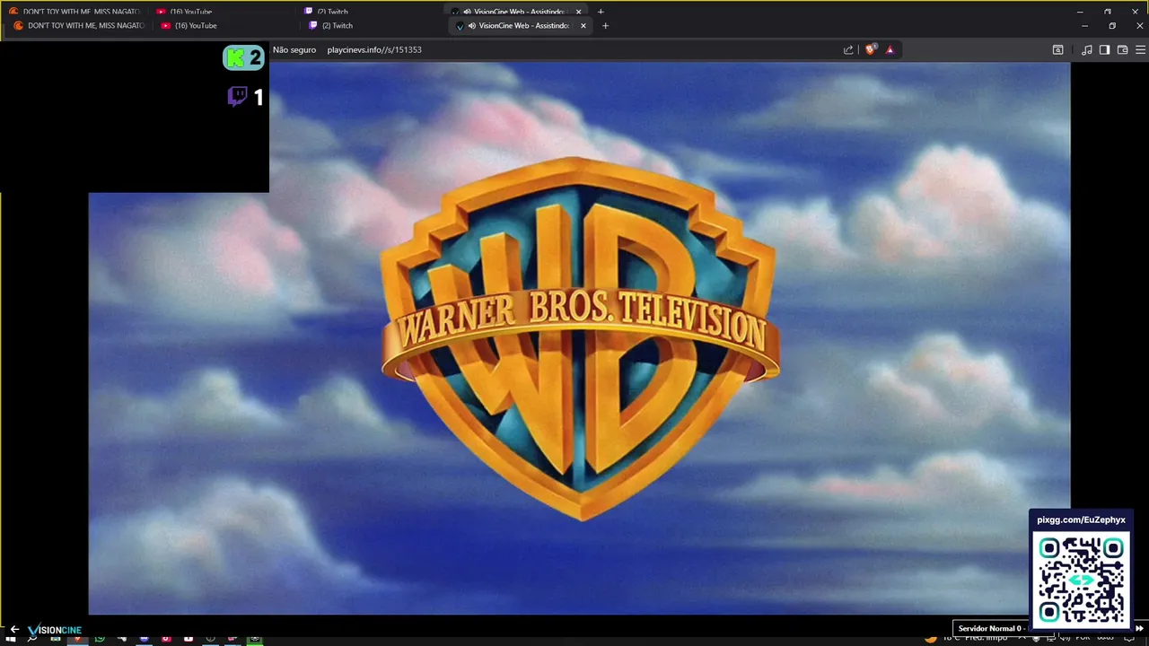Viewport: 1149px width, 646px height.
Task: Open a new browser tab
Action: click(x=605, y=26)
